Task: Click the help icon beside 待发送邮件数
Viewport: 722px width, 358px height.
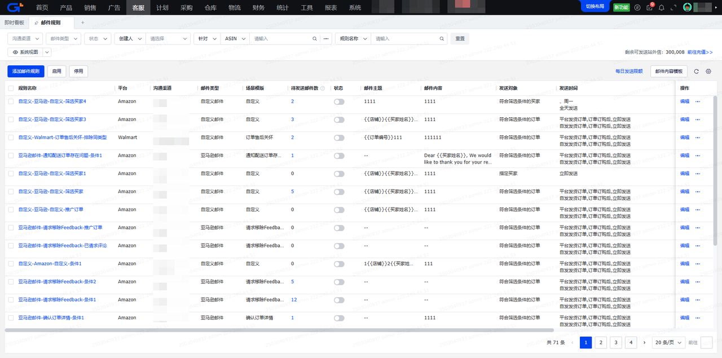Action: click(323, 89)
